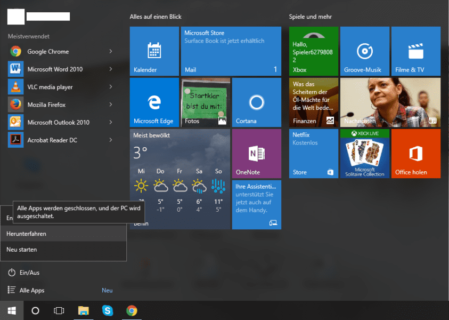Expand the VLC media player arrow
449x320 pixels.
(x=110, y=87)
